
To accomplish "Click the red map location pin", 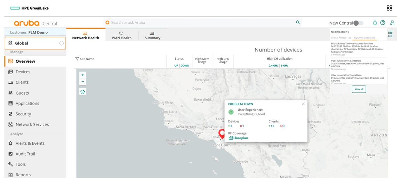I will 222,134.
